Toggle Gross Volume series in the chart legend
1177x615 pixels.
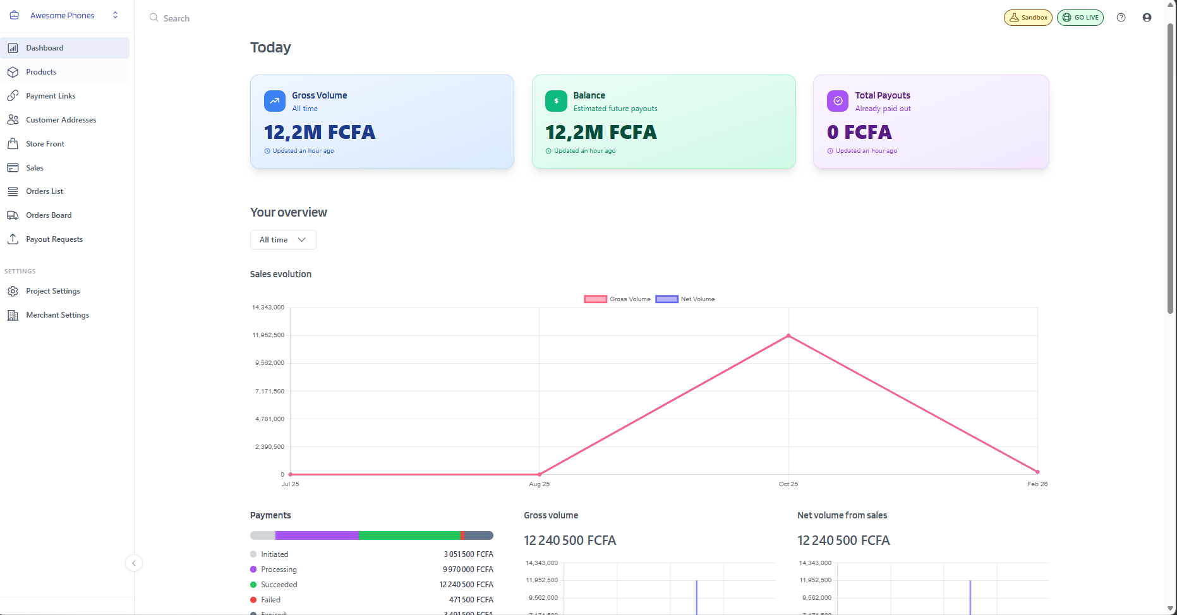(617, 299)
